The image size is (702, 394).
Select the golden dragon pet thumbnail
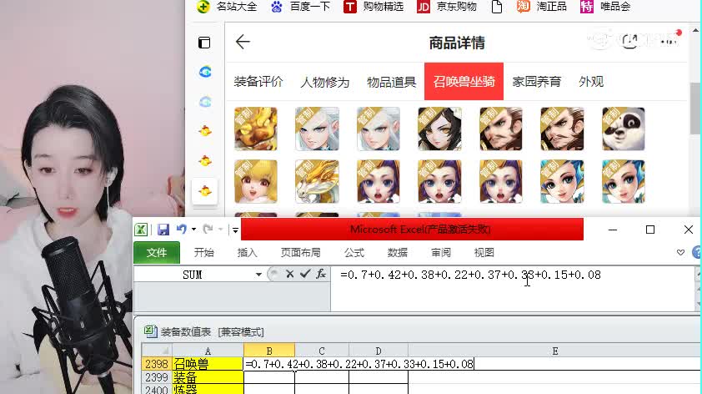(317, 181)
